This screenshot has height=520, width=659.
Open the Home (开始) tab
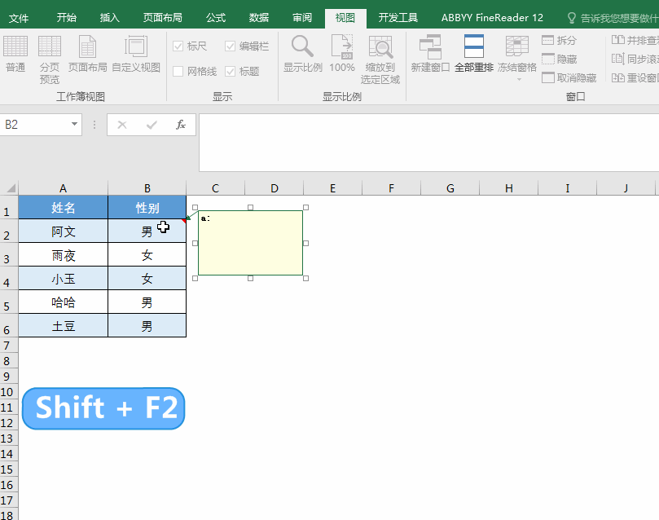pos(67,18)
